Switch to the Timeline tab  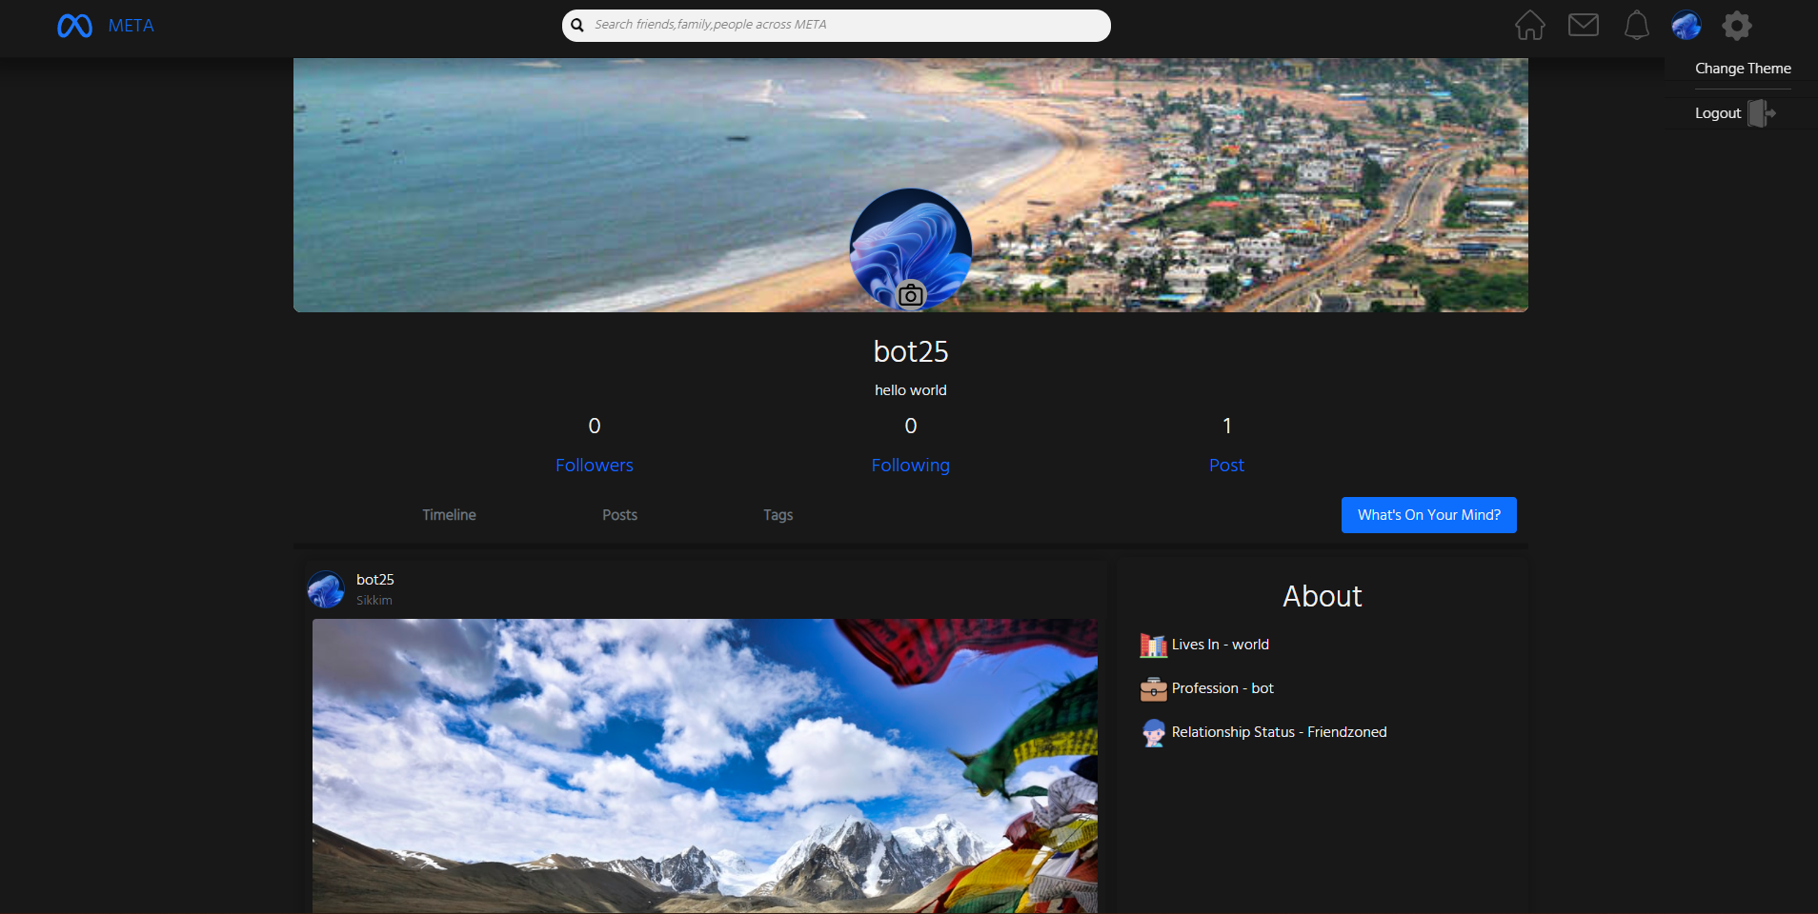(449, 515)
